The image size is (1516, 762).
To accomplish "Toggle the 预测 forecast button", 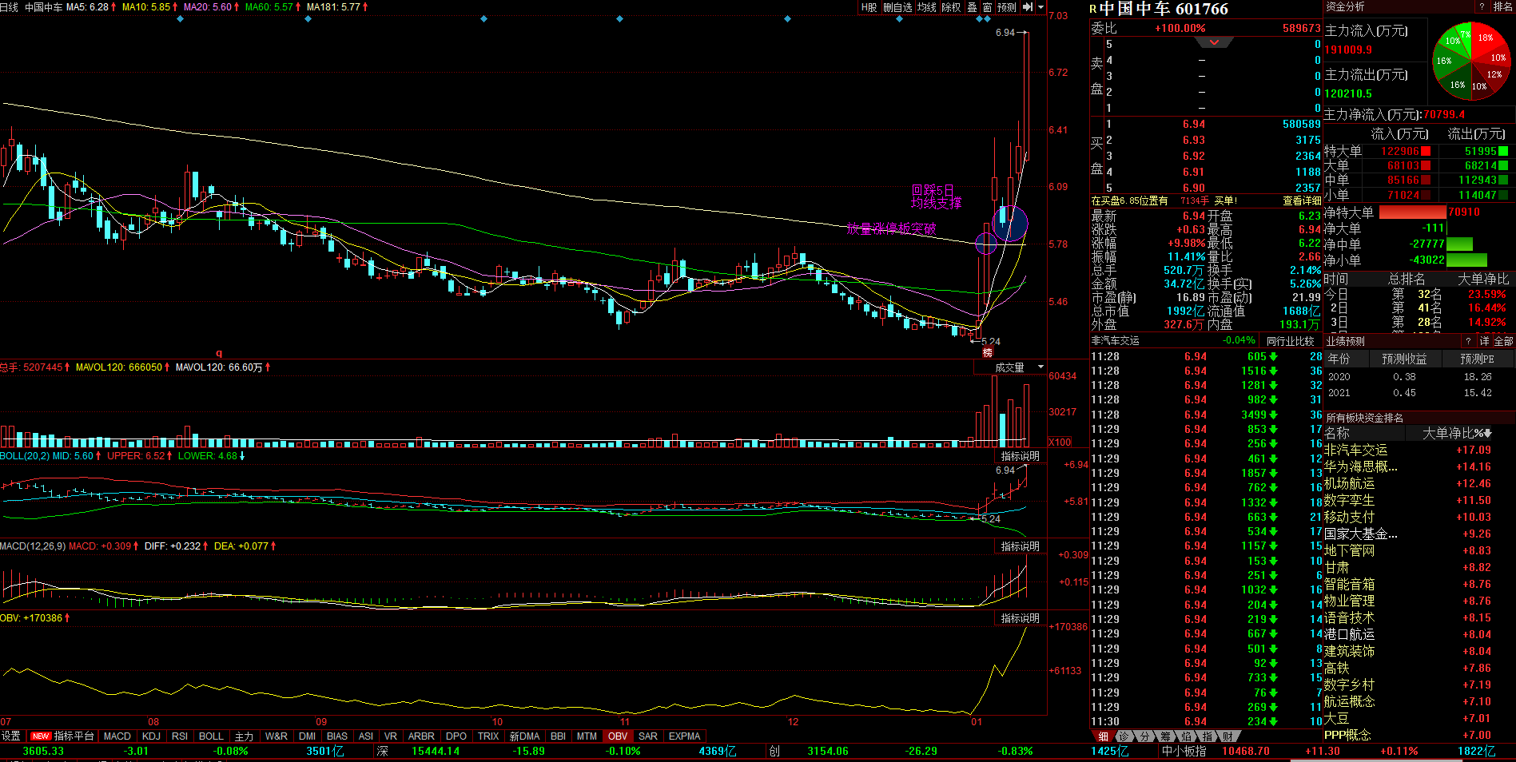I will [1007, 7].
